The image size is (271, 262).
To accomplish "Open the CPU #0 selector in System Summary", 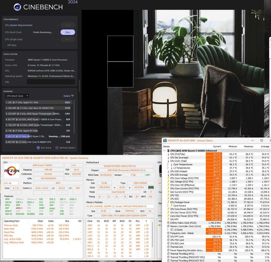I will click(11, 183).
